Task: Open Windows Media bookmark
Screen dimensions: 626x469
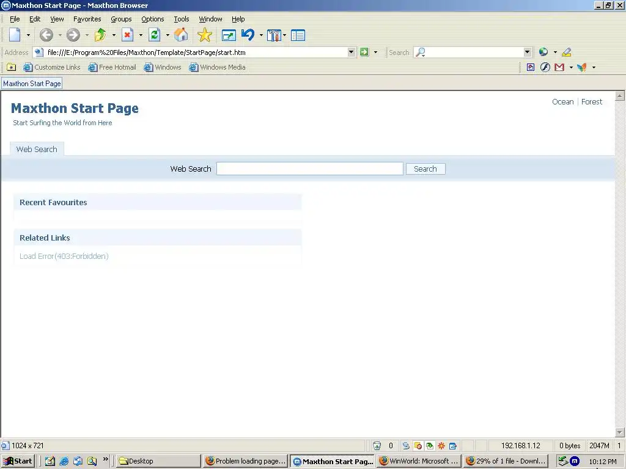Action: pos(218,67)
